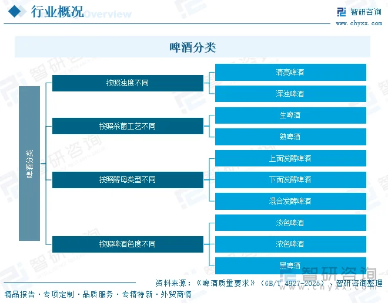Click the 精品报告·专项定制 footer slogan
The height and width of the screenshot is (303, 388).
click(x=98, y=294)
